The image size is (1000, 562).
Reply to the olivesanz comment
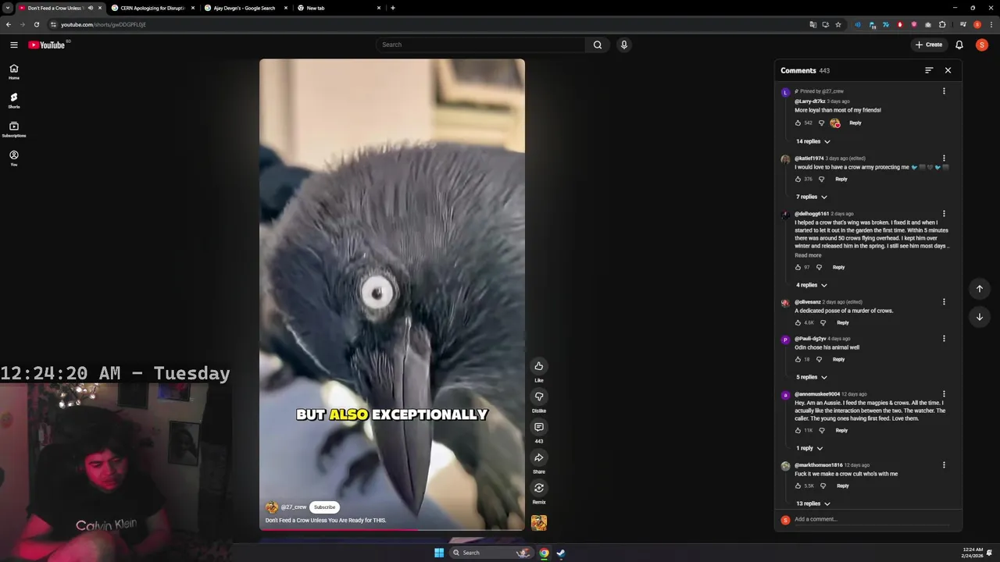point(843,322)
